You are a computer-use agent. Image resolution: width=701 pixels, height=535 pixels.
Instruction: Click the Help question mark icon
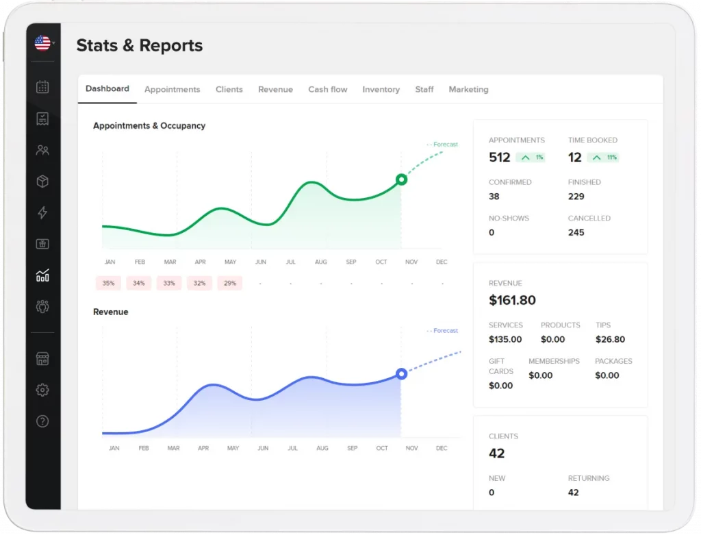click(42, 421)
